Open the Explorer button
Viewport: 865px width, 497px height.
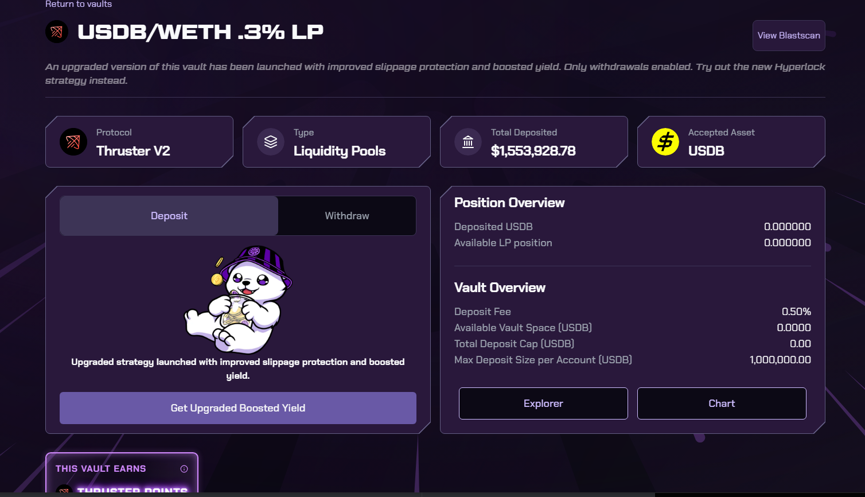(x=543, y=403)
